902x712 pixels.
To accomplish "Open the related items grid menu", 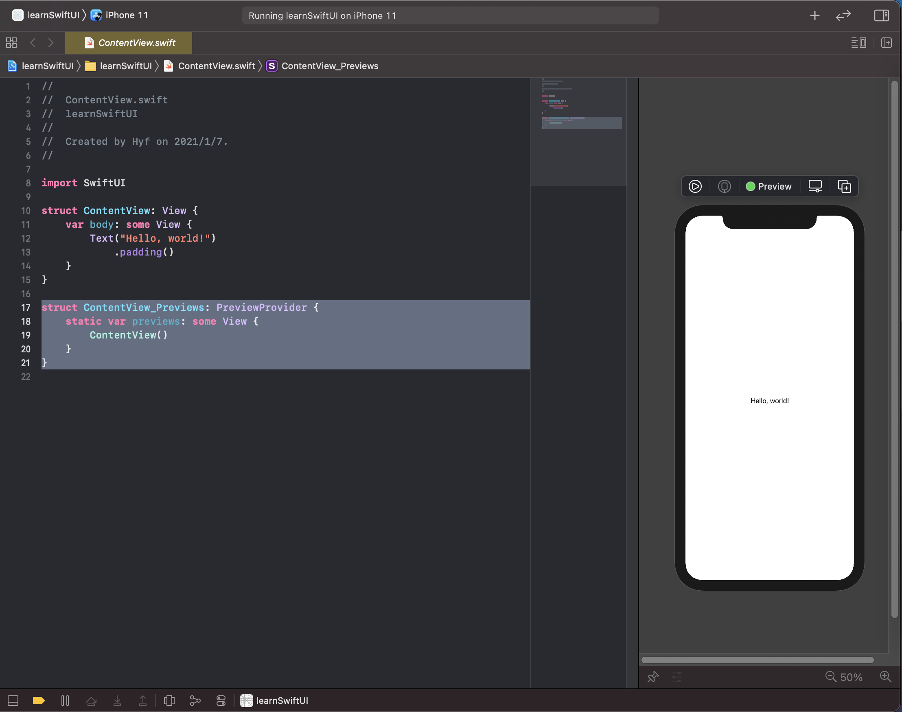I will 11,43.
